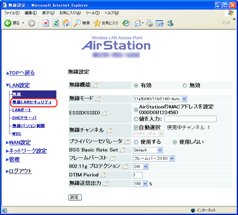Open help icon next to フレームバースト
238x215 pixels.
[x=113, y=158]
